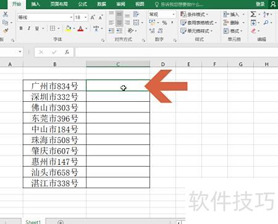Image resolution: width=278 pixels, height=224 pixels.
Task: Click the Copy icon
Action: 5,22
